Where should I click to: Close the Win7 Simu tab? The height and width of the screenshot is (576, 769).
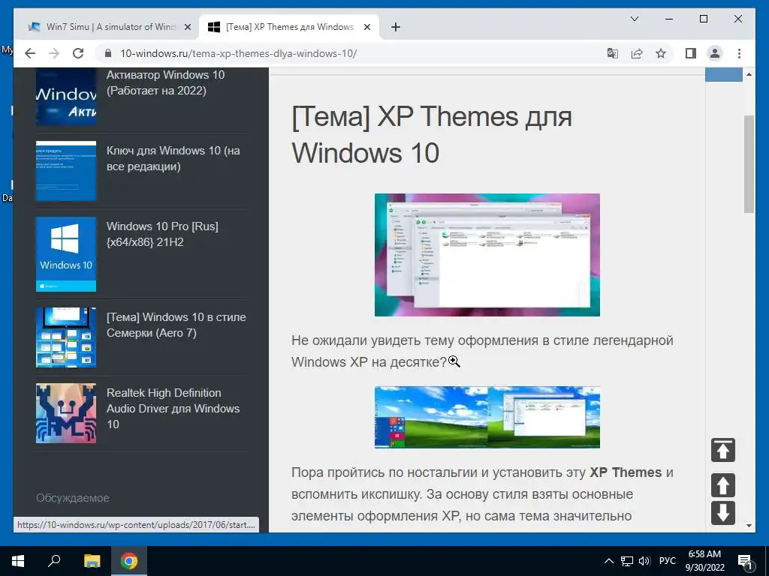187,28
